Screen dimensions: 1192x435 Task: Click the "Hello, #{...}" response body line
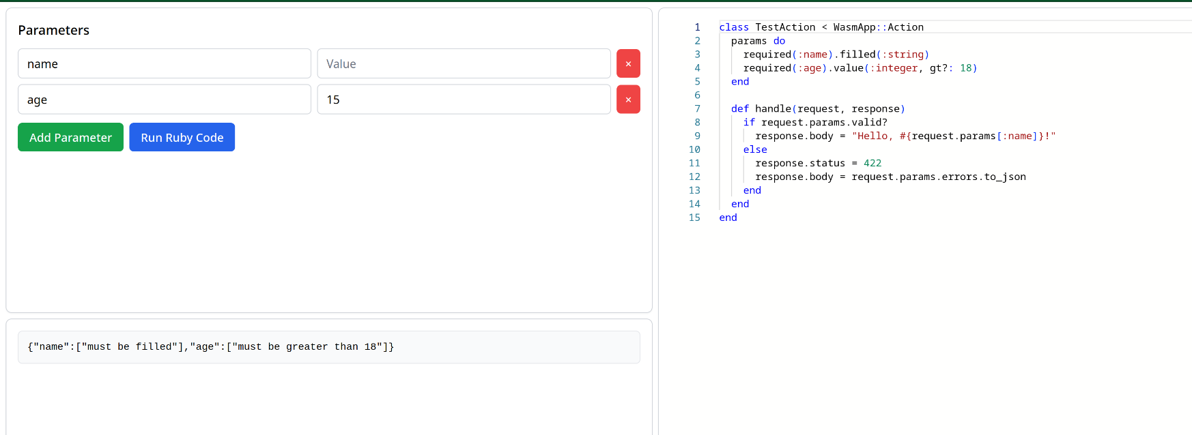pyautogui.click(x=906, y=136)
